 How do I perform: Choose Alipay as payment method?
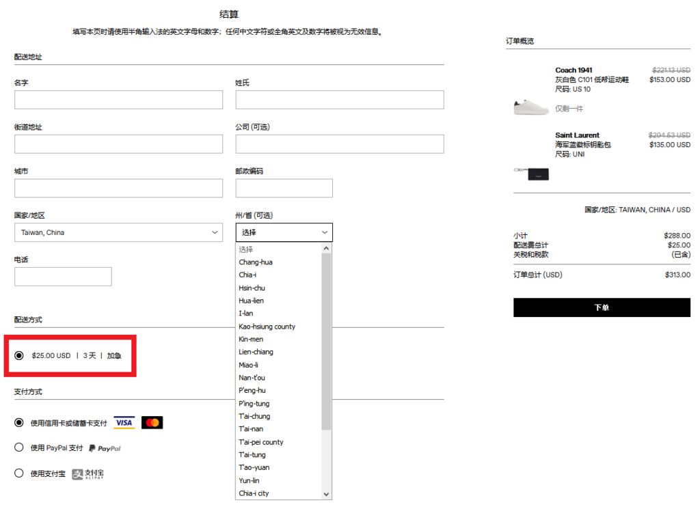click(x=18, y=473)
